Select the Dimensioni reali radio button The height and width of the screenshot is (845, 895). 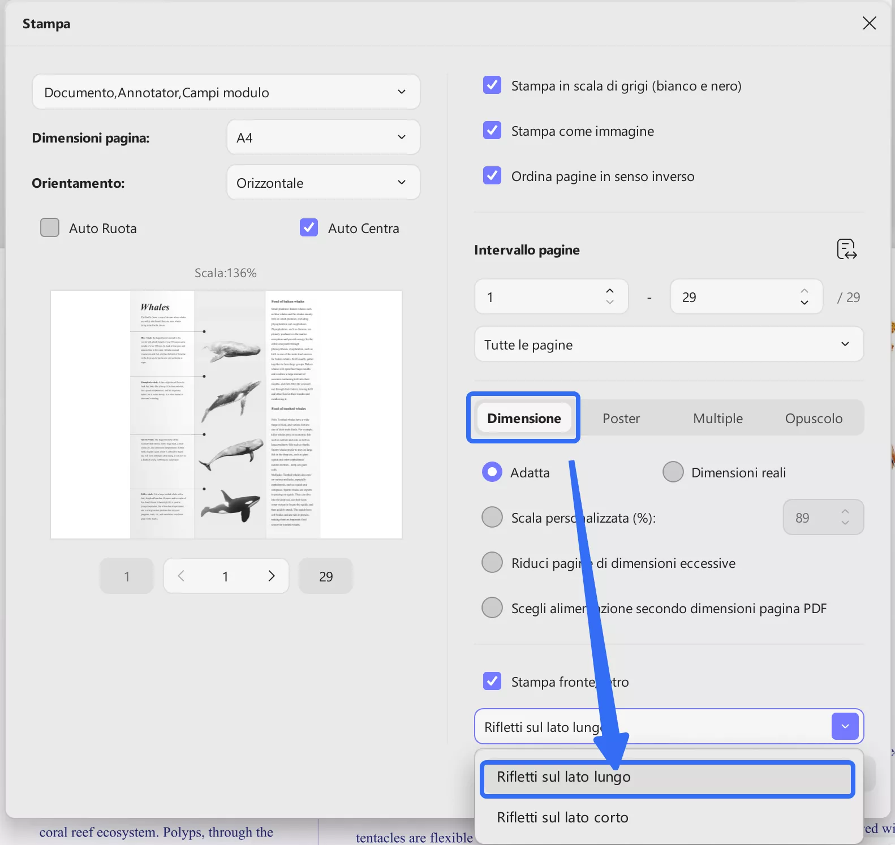coord(673,472)
